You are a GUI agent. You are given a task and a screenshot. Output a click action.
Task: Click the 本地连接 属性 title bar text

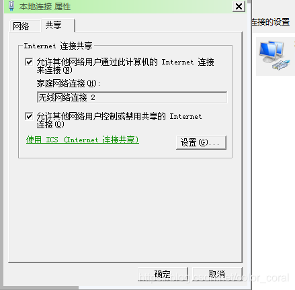[45, 7]
